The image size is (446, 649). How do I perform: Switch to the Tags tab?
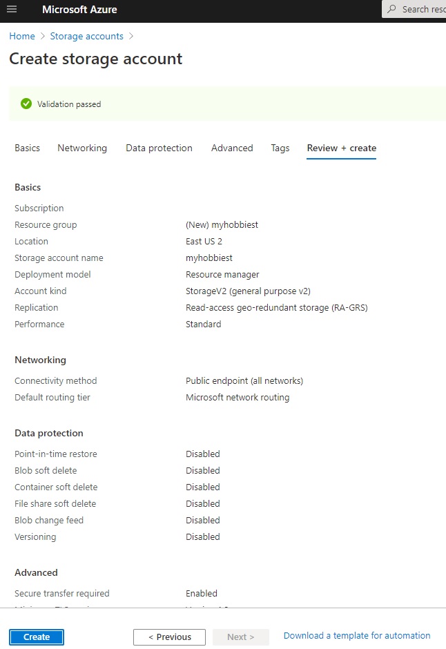[280, 148]
